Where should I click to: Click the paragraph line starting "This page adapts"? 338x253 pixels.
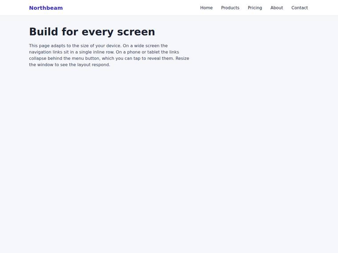tap(98, 46)
